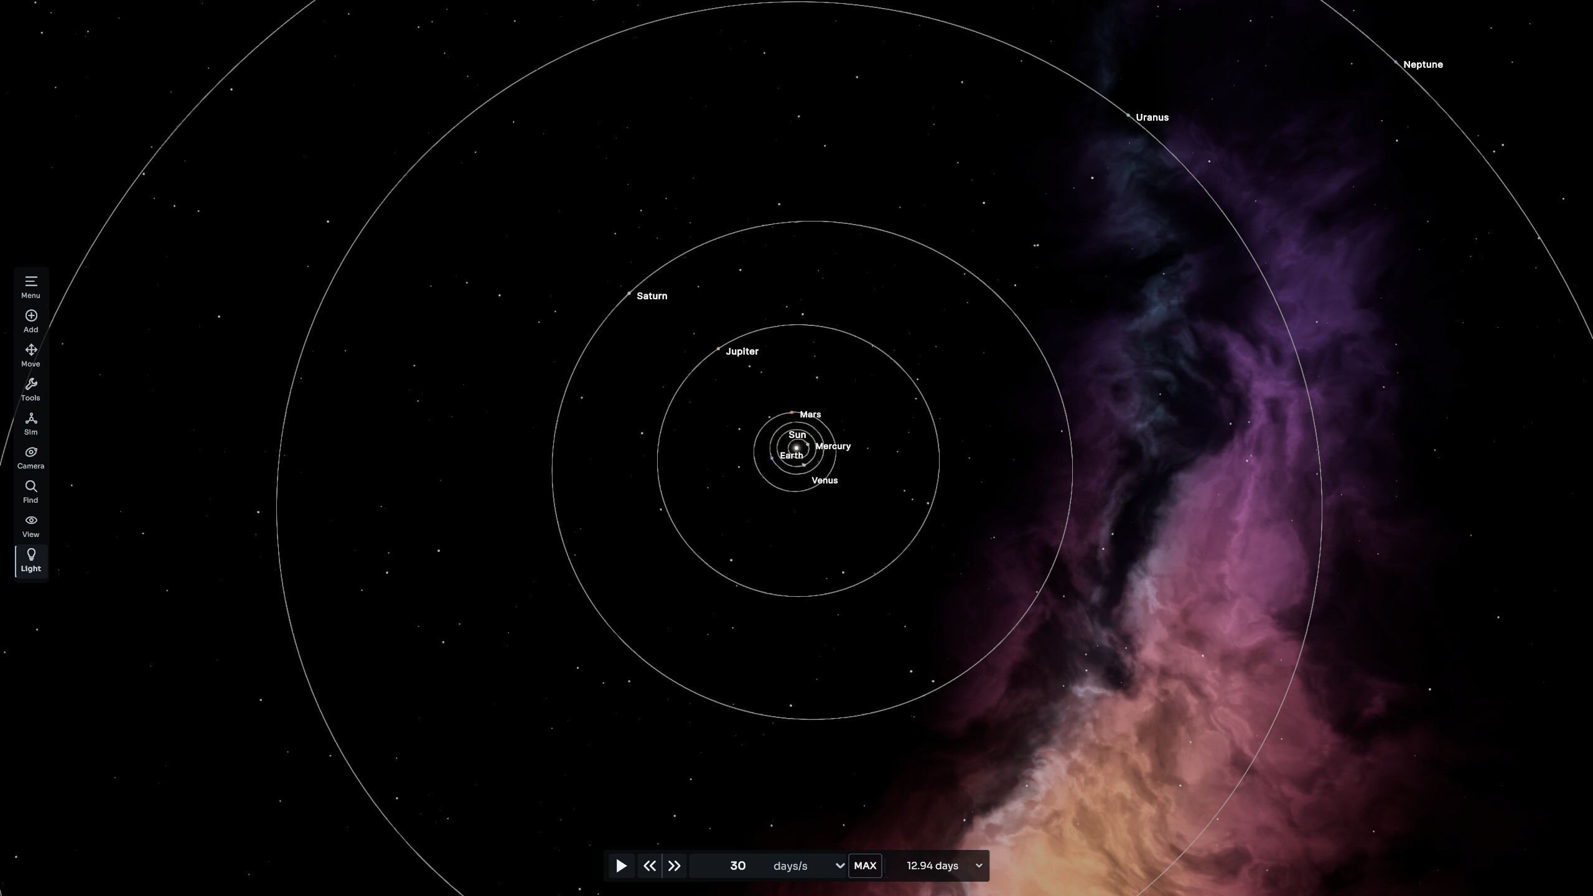Open the days/s units dropdown
The height and width of the screenshot is (896, 1593).
pos(809,866)
